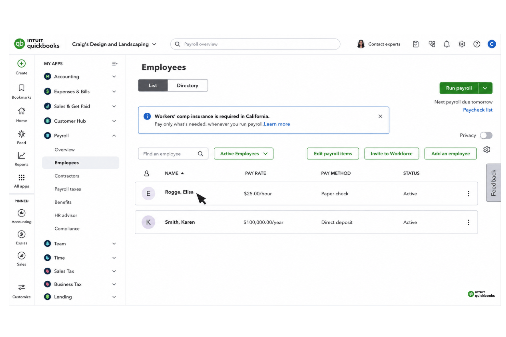506x337 pixels.
Task: Open the Run payroll dropdown arrow
Action: [x=485, y=88]
